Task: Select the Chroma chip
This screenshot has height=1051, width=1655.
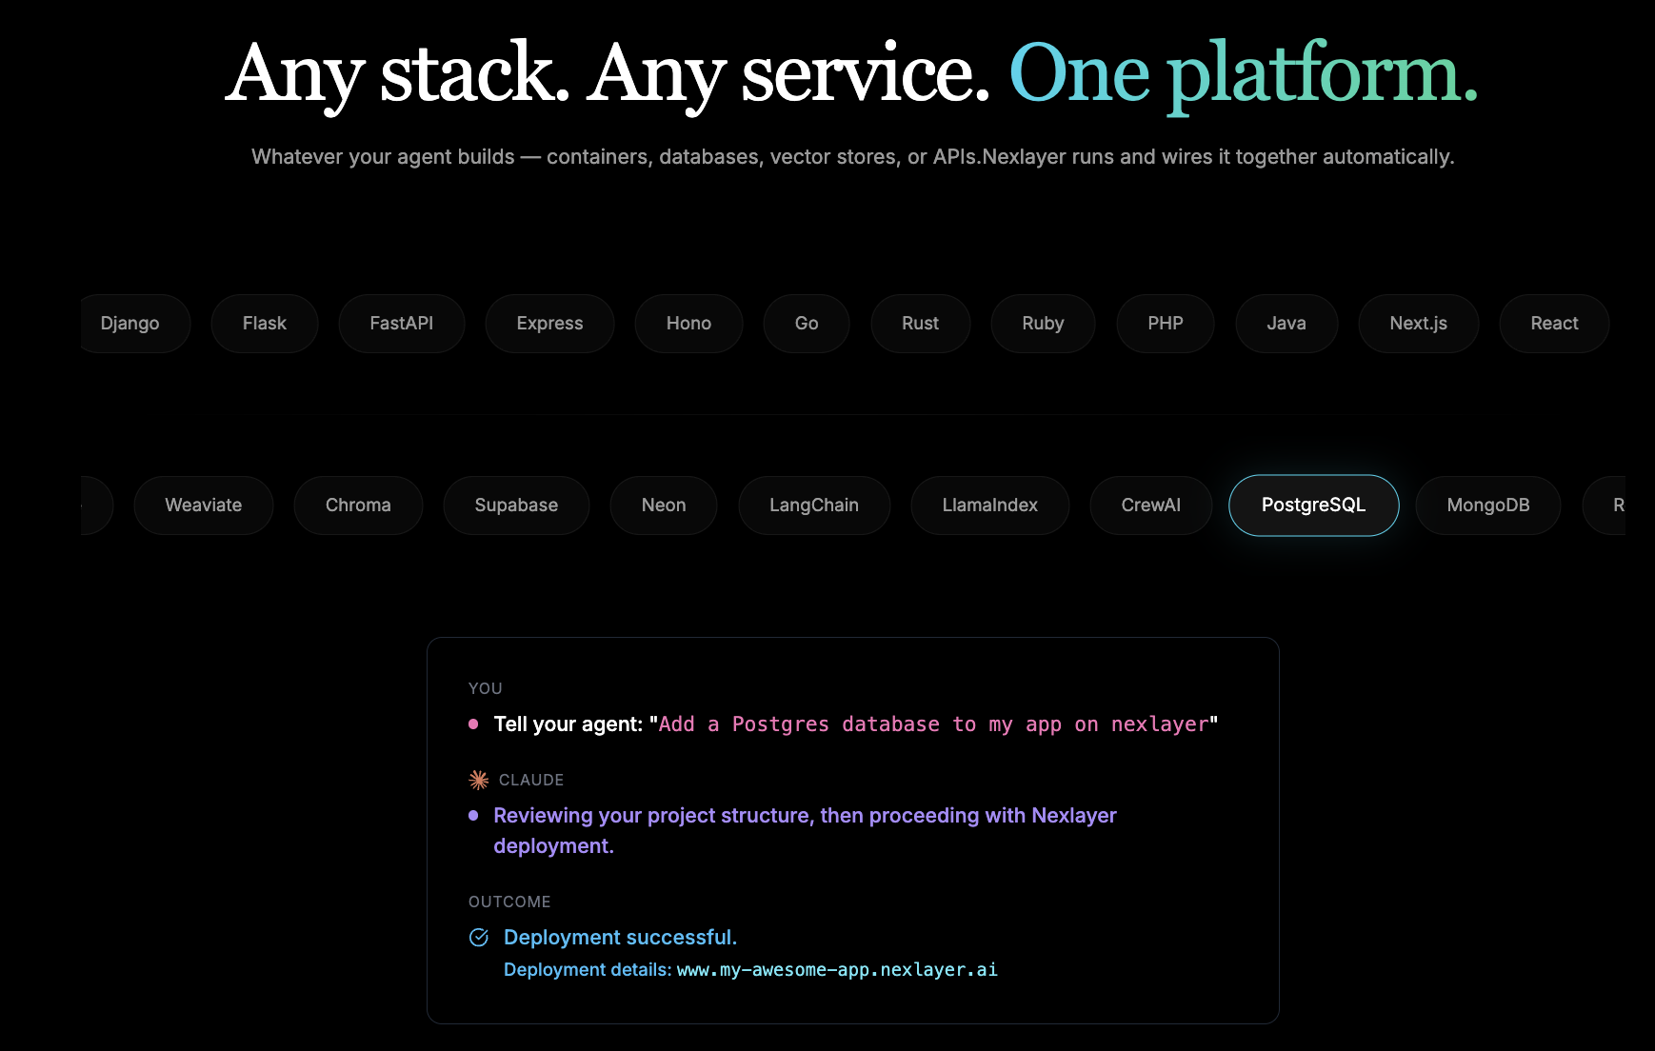Action: pos(358,506)
